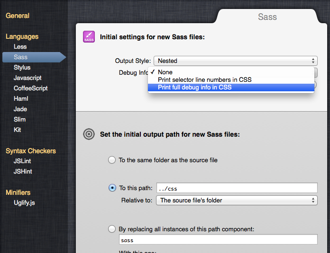Image resolution: width=330 pixels, height=253 pixels.
Task: Choose 'By replacing all instances' radio option
Action: [112, 229]
